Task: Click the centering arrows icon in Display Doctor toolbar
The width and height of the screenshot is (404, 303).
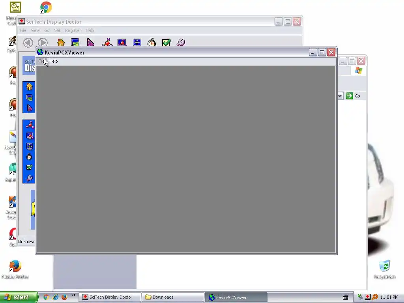Action: coord(137,42)
